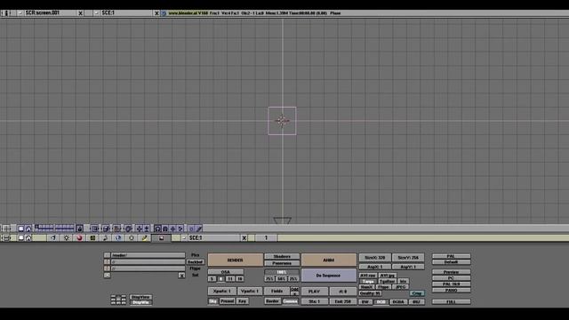Open View buttons arrow icon before lamp
This screenshot has width=569, height=320.
click(x=53, y=238)
